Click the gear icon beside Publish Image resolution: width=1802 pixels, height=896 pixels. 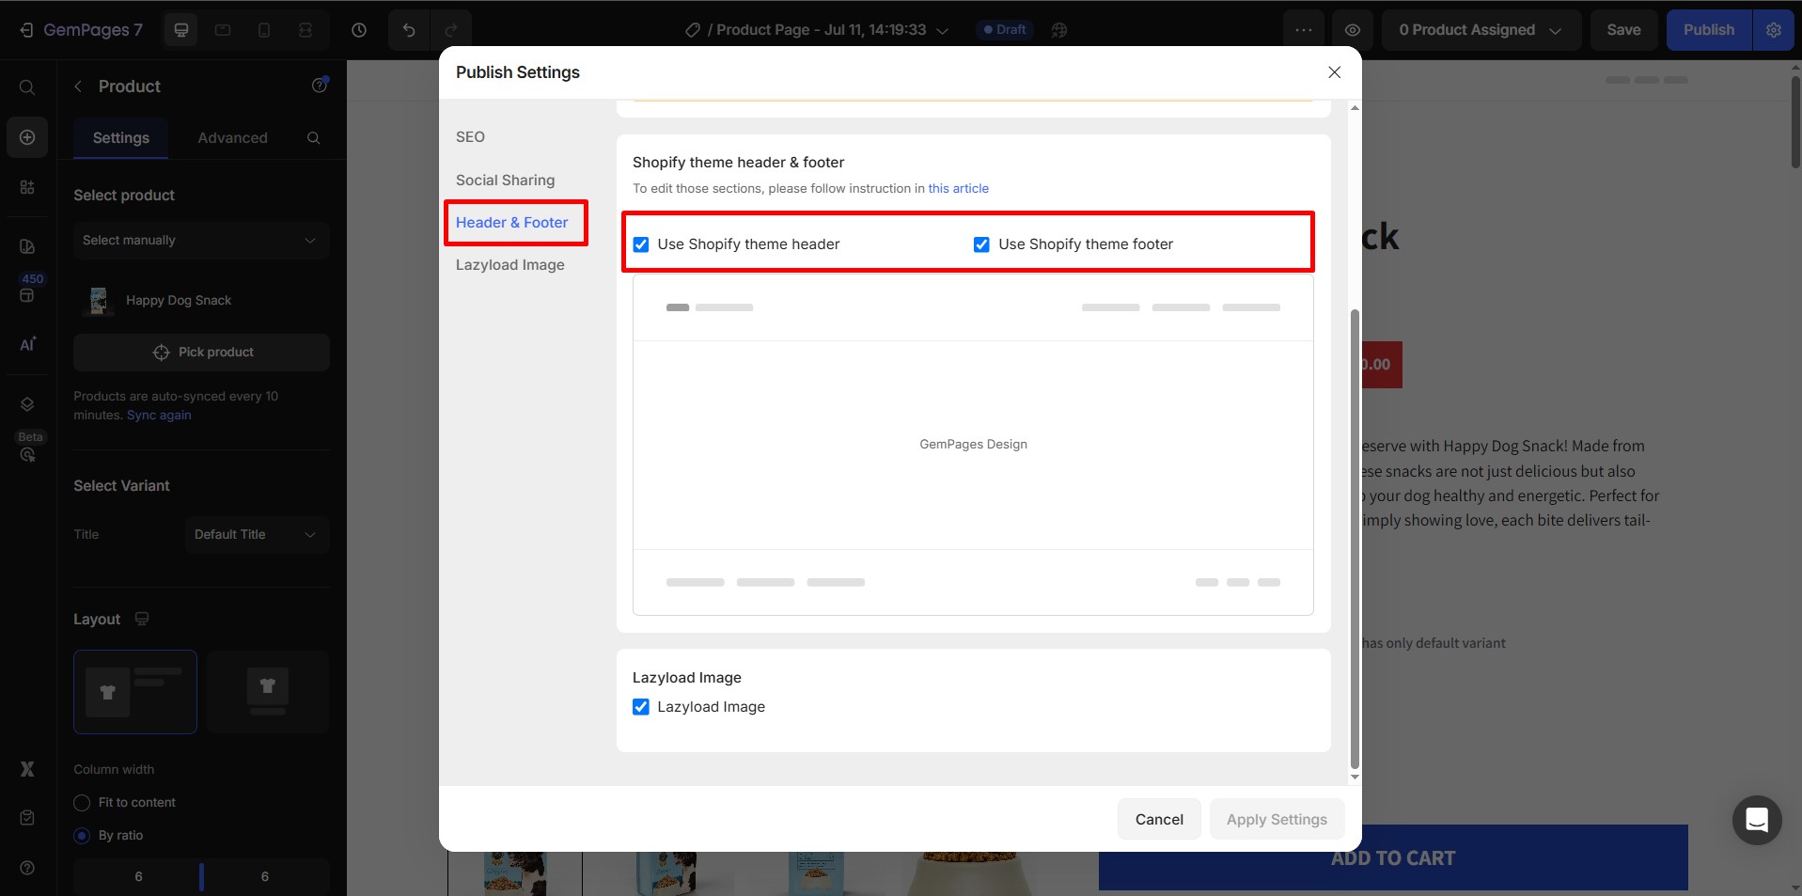(x=1773, y=30)
